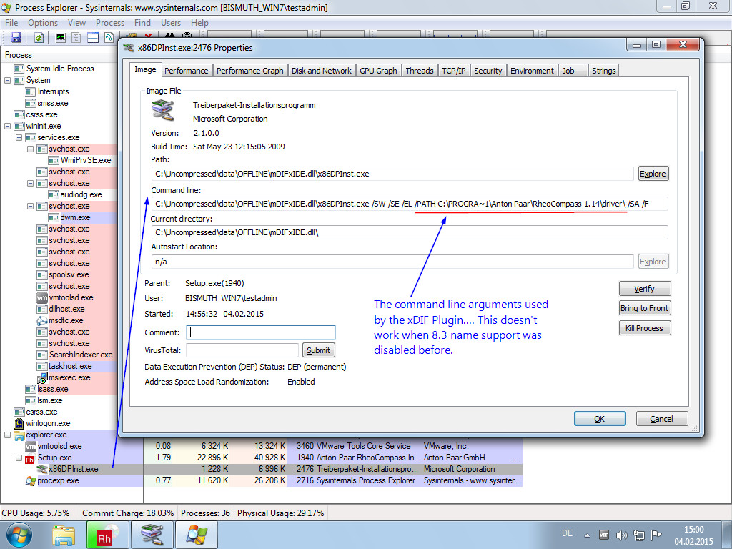Click the DLL/handle view toolbar icon

109,38
